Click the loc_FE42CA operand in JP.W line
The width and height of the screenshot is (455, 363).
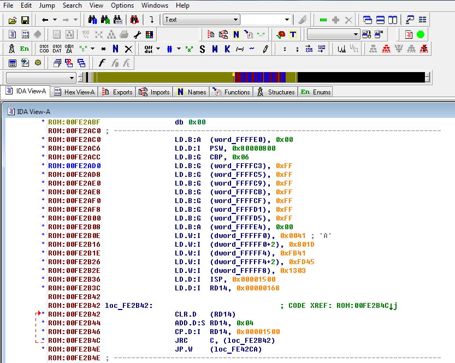(x=236, y=349)
